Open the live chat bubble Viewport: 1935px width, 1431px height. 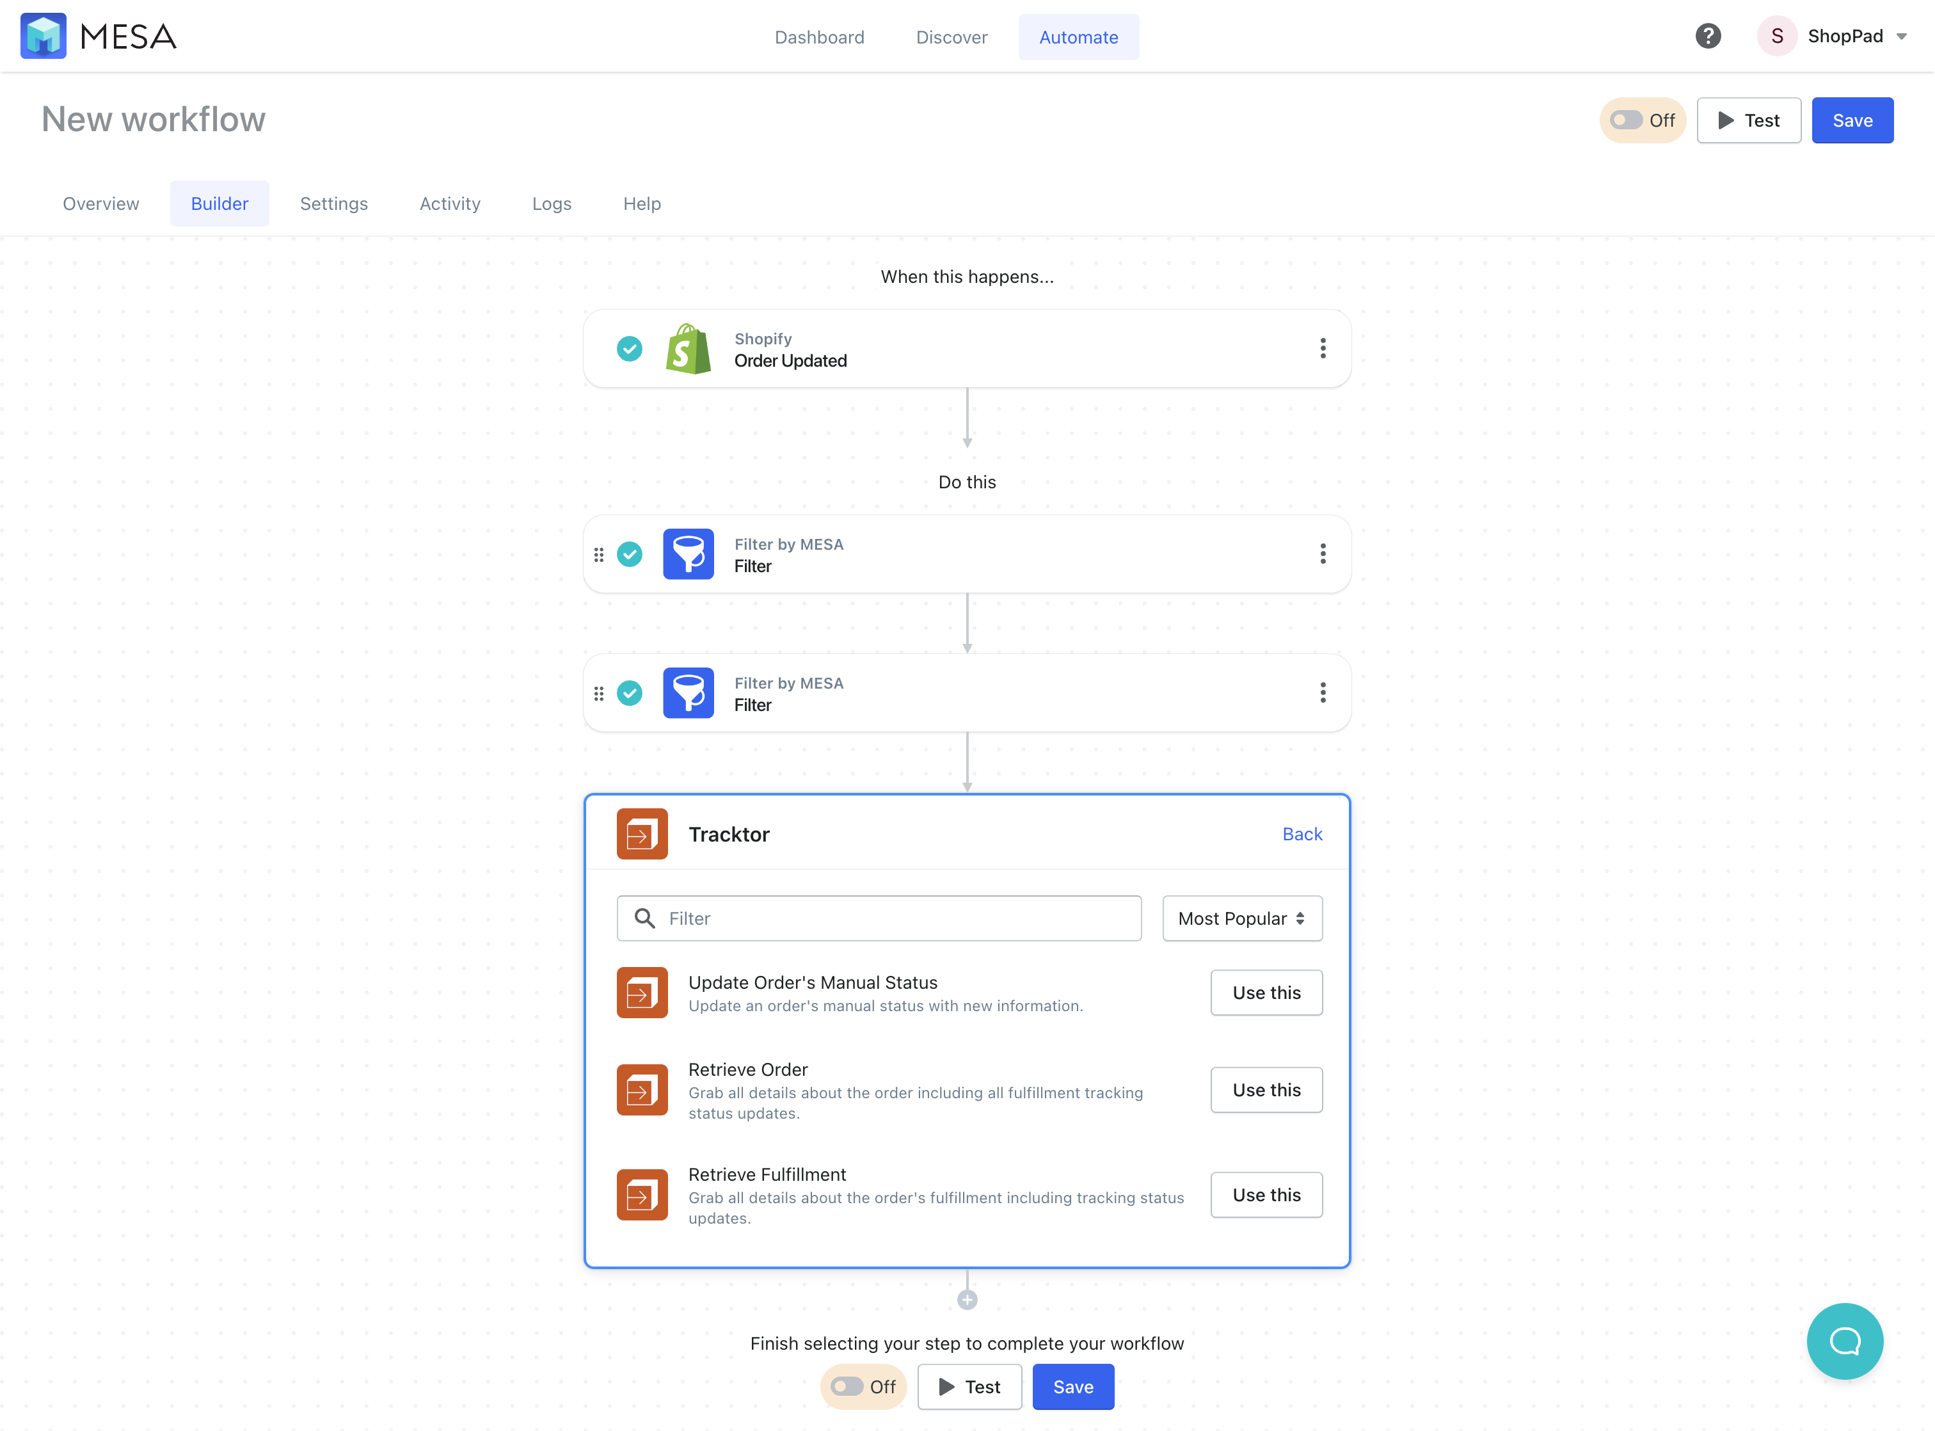click(1845, 1341)
